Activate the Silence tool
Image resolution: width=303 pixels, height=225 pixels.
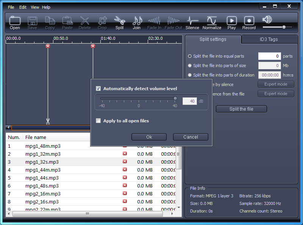[x=192, y=21]
